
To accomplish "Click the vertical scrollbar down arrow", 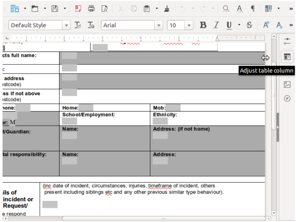I will 274,213.
